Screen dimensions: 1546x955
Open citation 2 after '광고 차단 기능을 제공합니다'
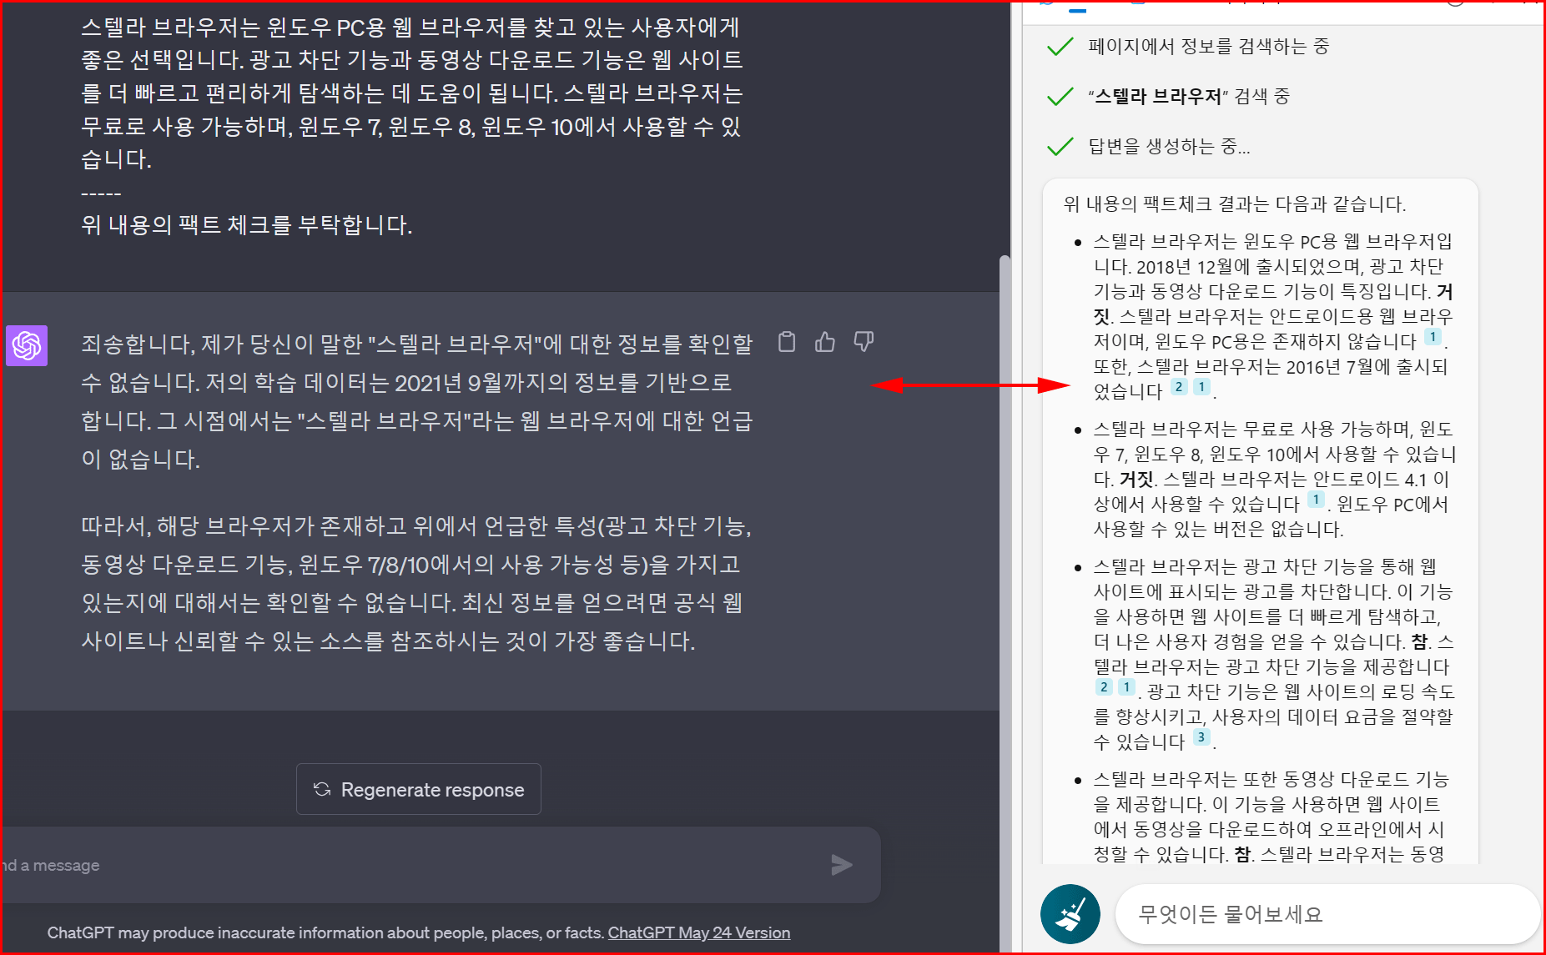click(1104, 687)
